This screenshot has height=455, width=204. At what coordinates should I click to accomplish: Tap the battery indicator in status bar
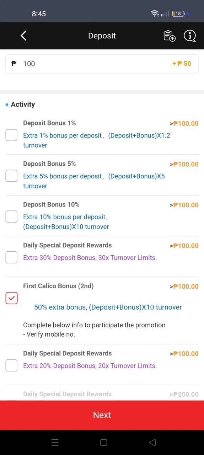178,14
